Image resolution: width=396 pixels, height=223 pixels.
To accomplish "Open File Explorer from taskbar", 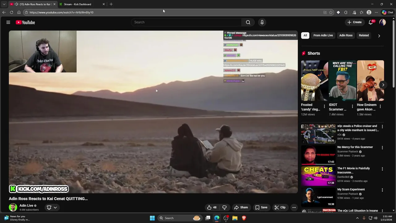I will point(235,218).
